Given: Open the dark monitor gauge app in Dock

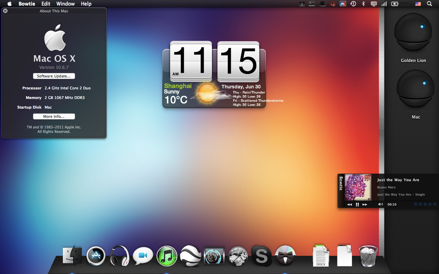Looking at the screenshot, I should 214,256.
